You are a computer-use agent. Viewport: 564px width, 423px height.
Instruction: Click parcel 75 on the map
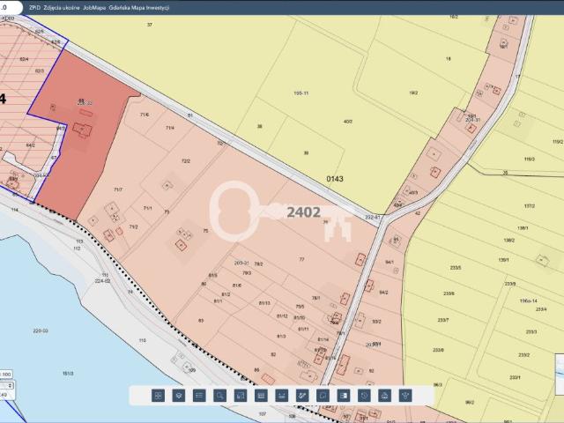[x=205, y=231]
